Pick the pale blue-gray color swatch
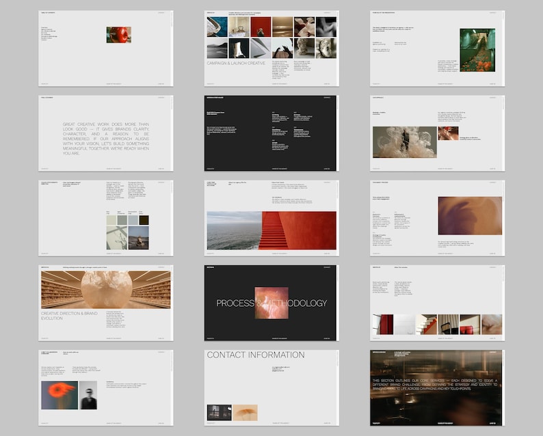Image resolution: width=543 pixels, height=436 pixels. (133, 220)
